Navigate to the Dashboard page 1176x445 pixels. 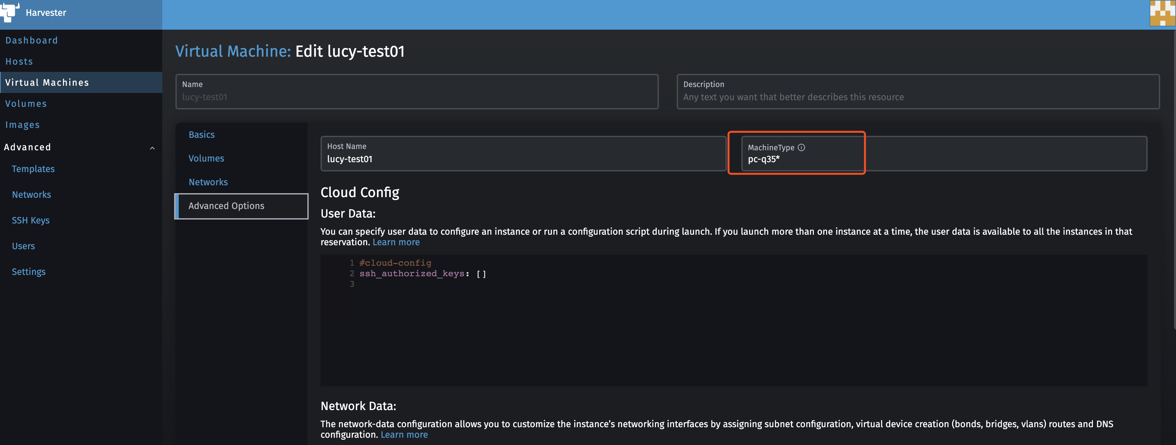tap(32, 40)
